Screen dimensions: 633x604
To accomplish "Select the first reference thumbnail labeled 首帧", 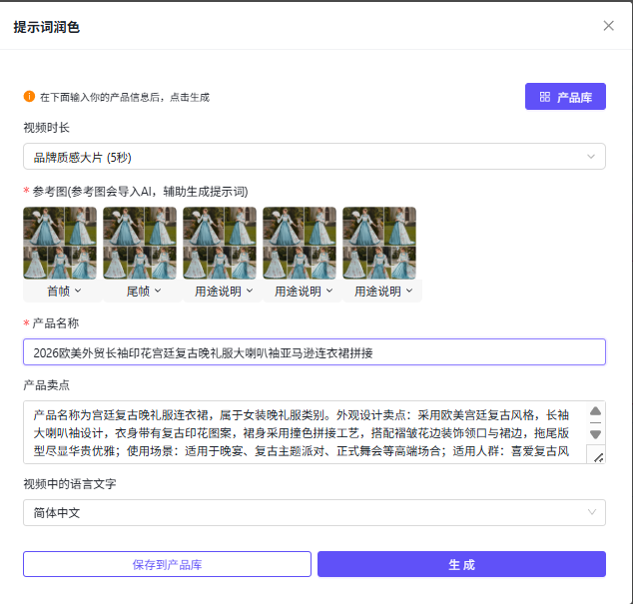I will pos(60,243).
